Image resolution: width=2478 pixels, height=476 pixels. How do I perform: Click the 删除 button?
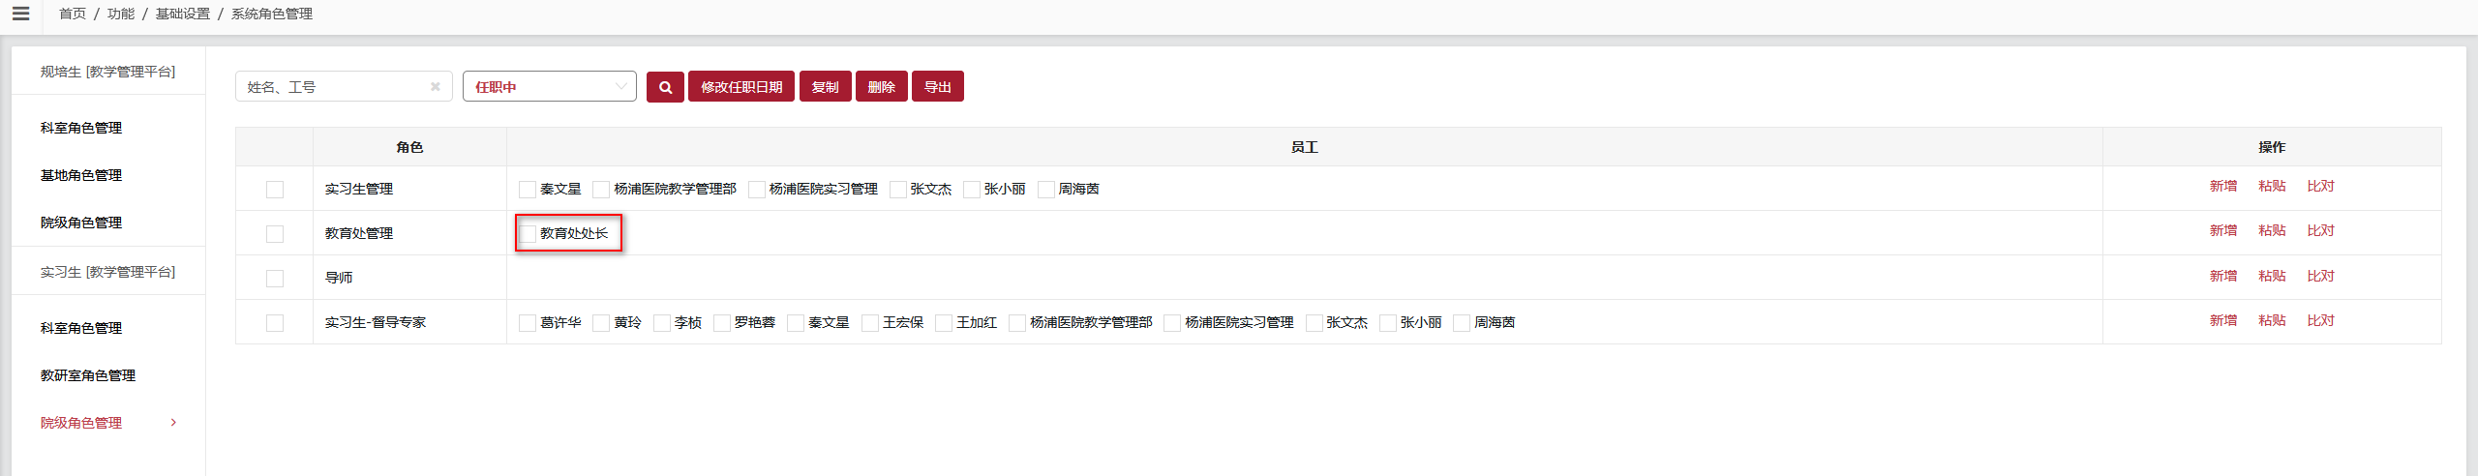pos(882,86)
